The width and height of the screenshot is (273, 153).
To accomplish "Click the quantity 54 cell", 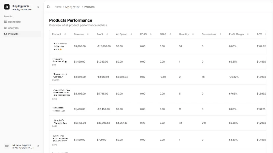I will tap(181, 46).
